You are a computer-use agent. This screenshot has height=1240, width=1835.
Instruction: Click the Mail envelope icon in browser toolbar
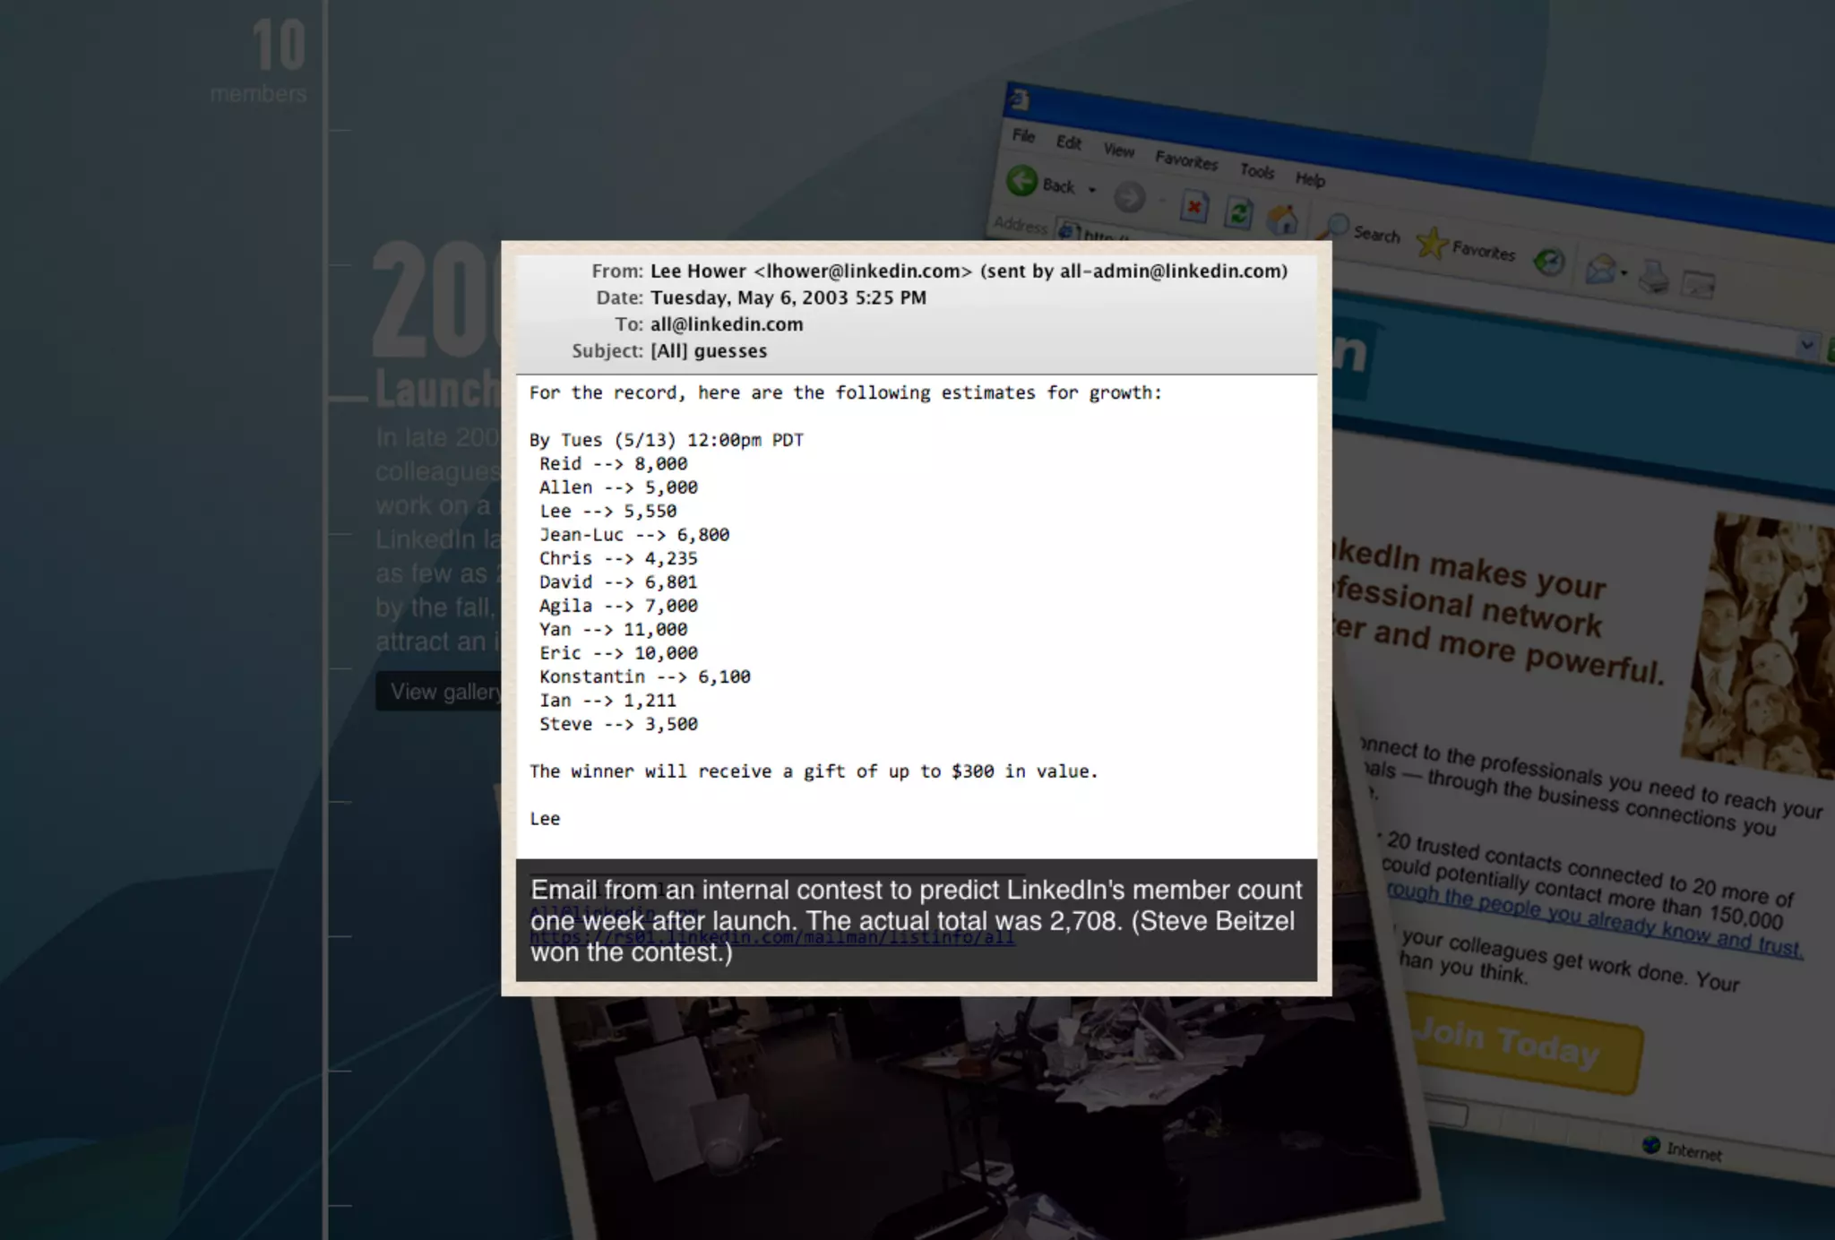click(x=1600, y=269)
